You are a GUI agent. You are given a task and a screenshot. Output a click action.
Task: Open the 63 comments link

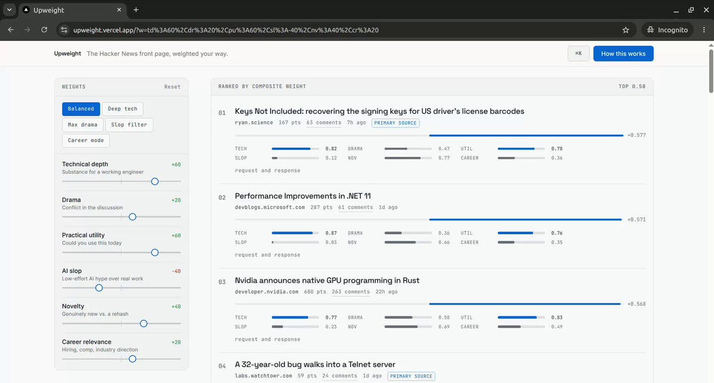coord(324,123)
